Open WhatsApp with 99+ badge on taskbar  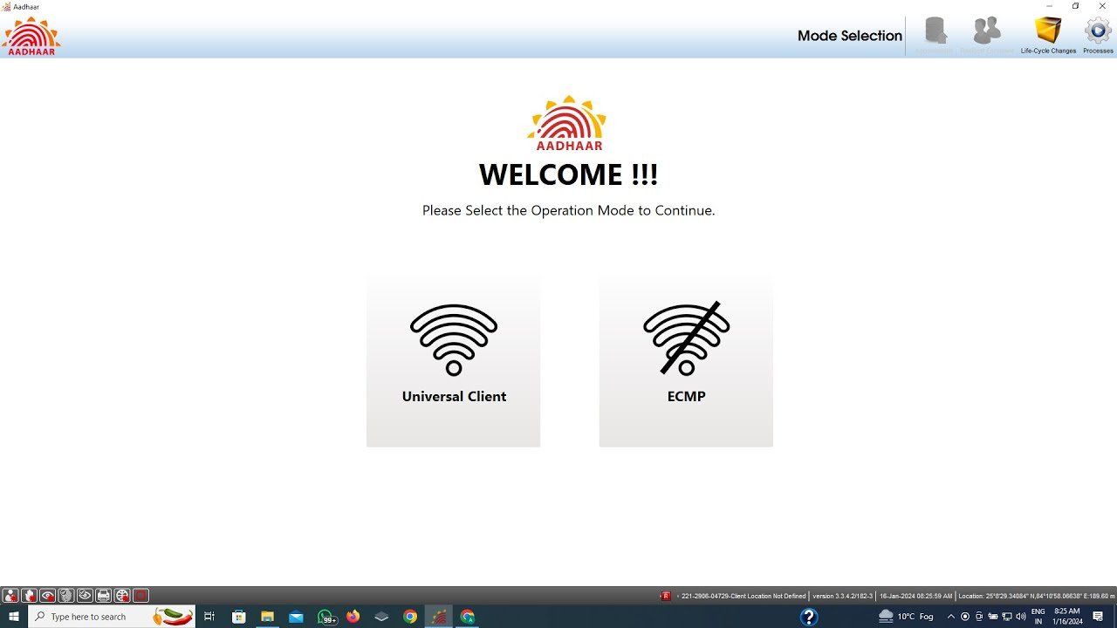(x=326, y=618)
